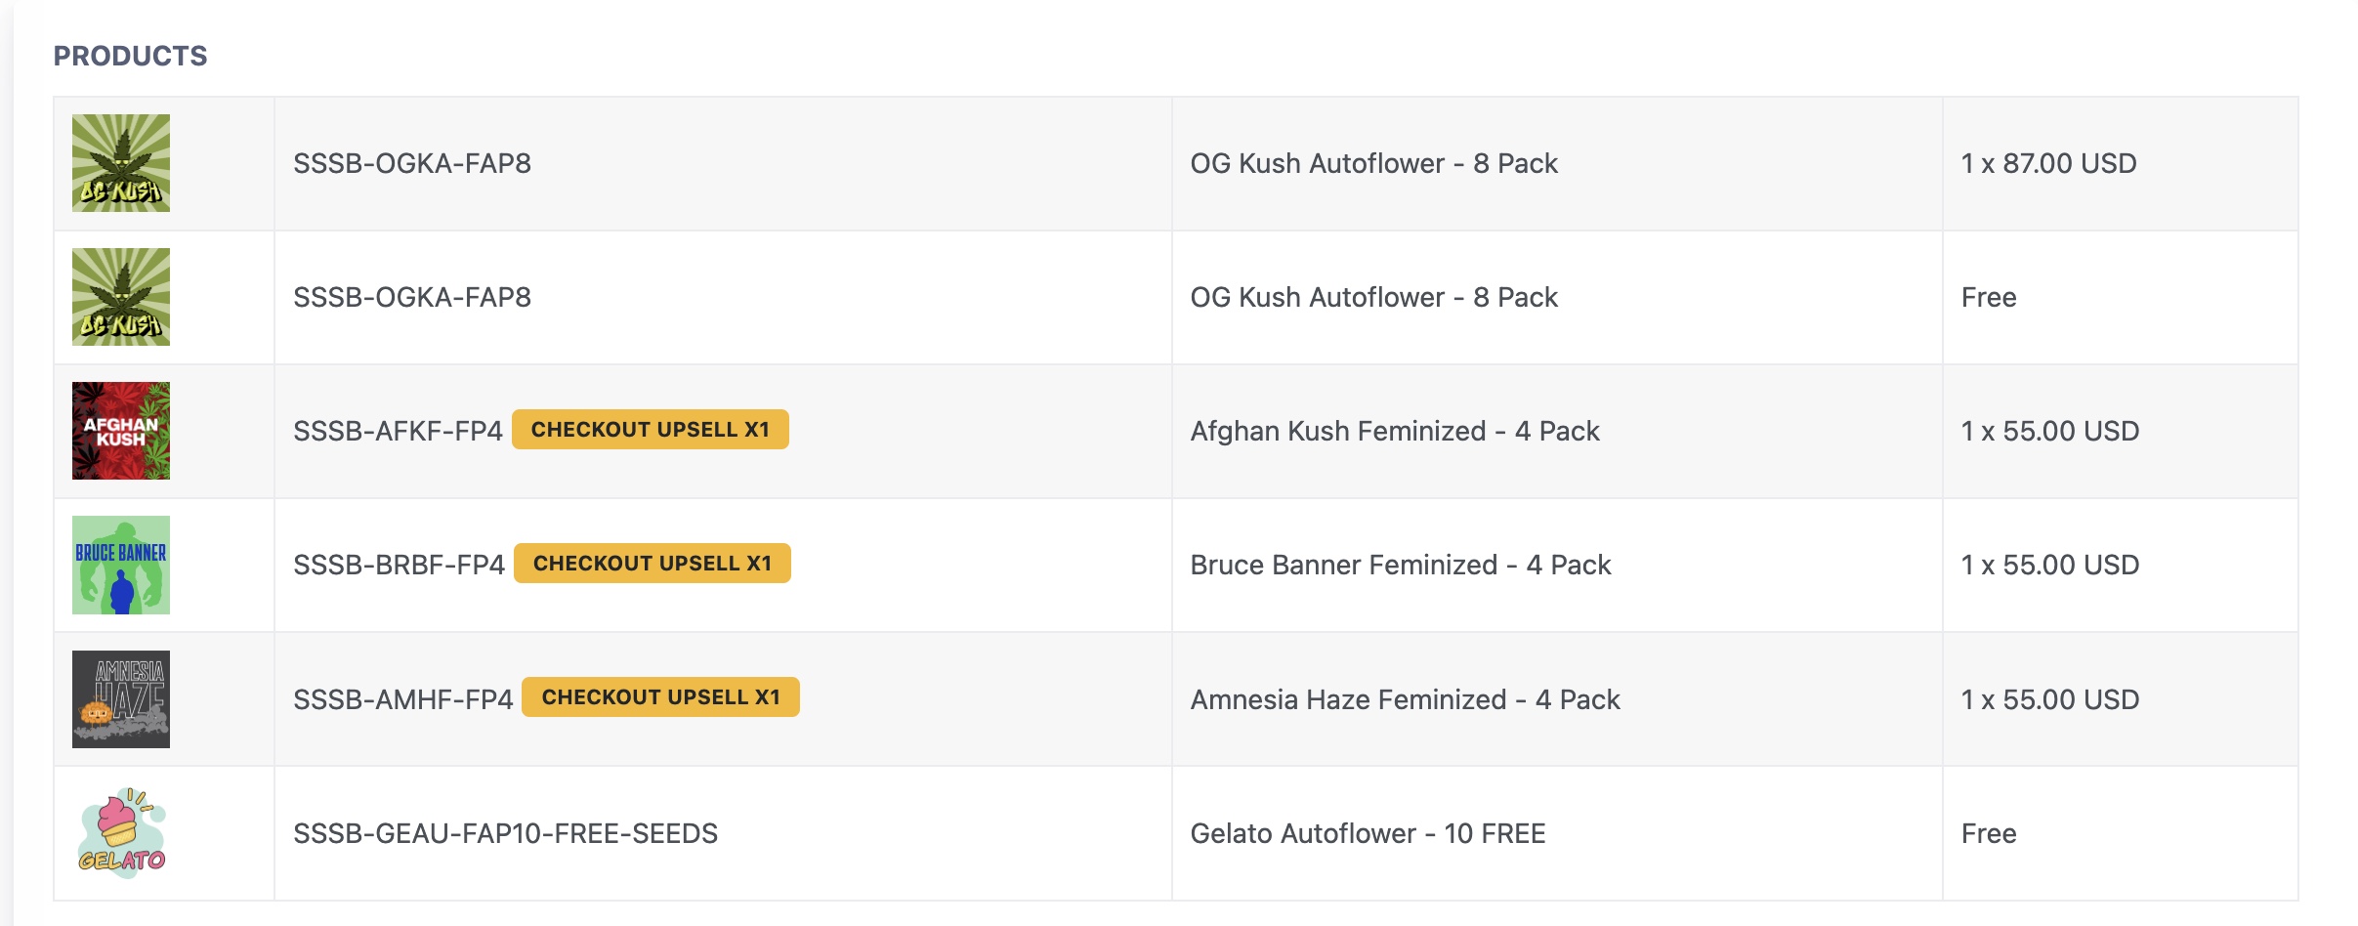Image resolution: width=2358 pixels, height=926 pixels.
Task: Click the Bruce Banner product image
Action: point(121,565)
